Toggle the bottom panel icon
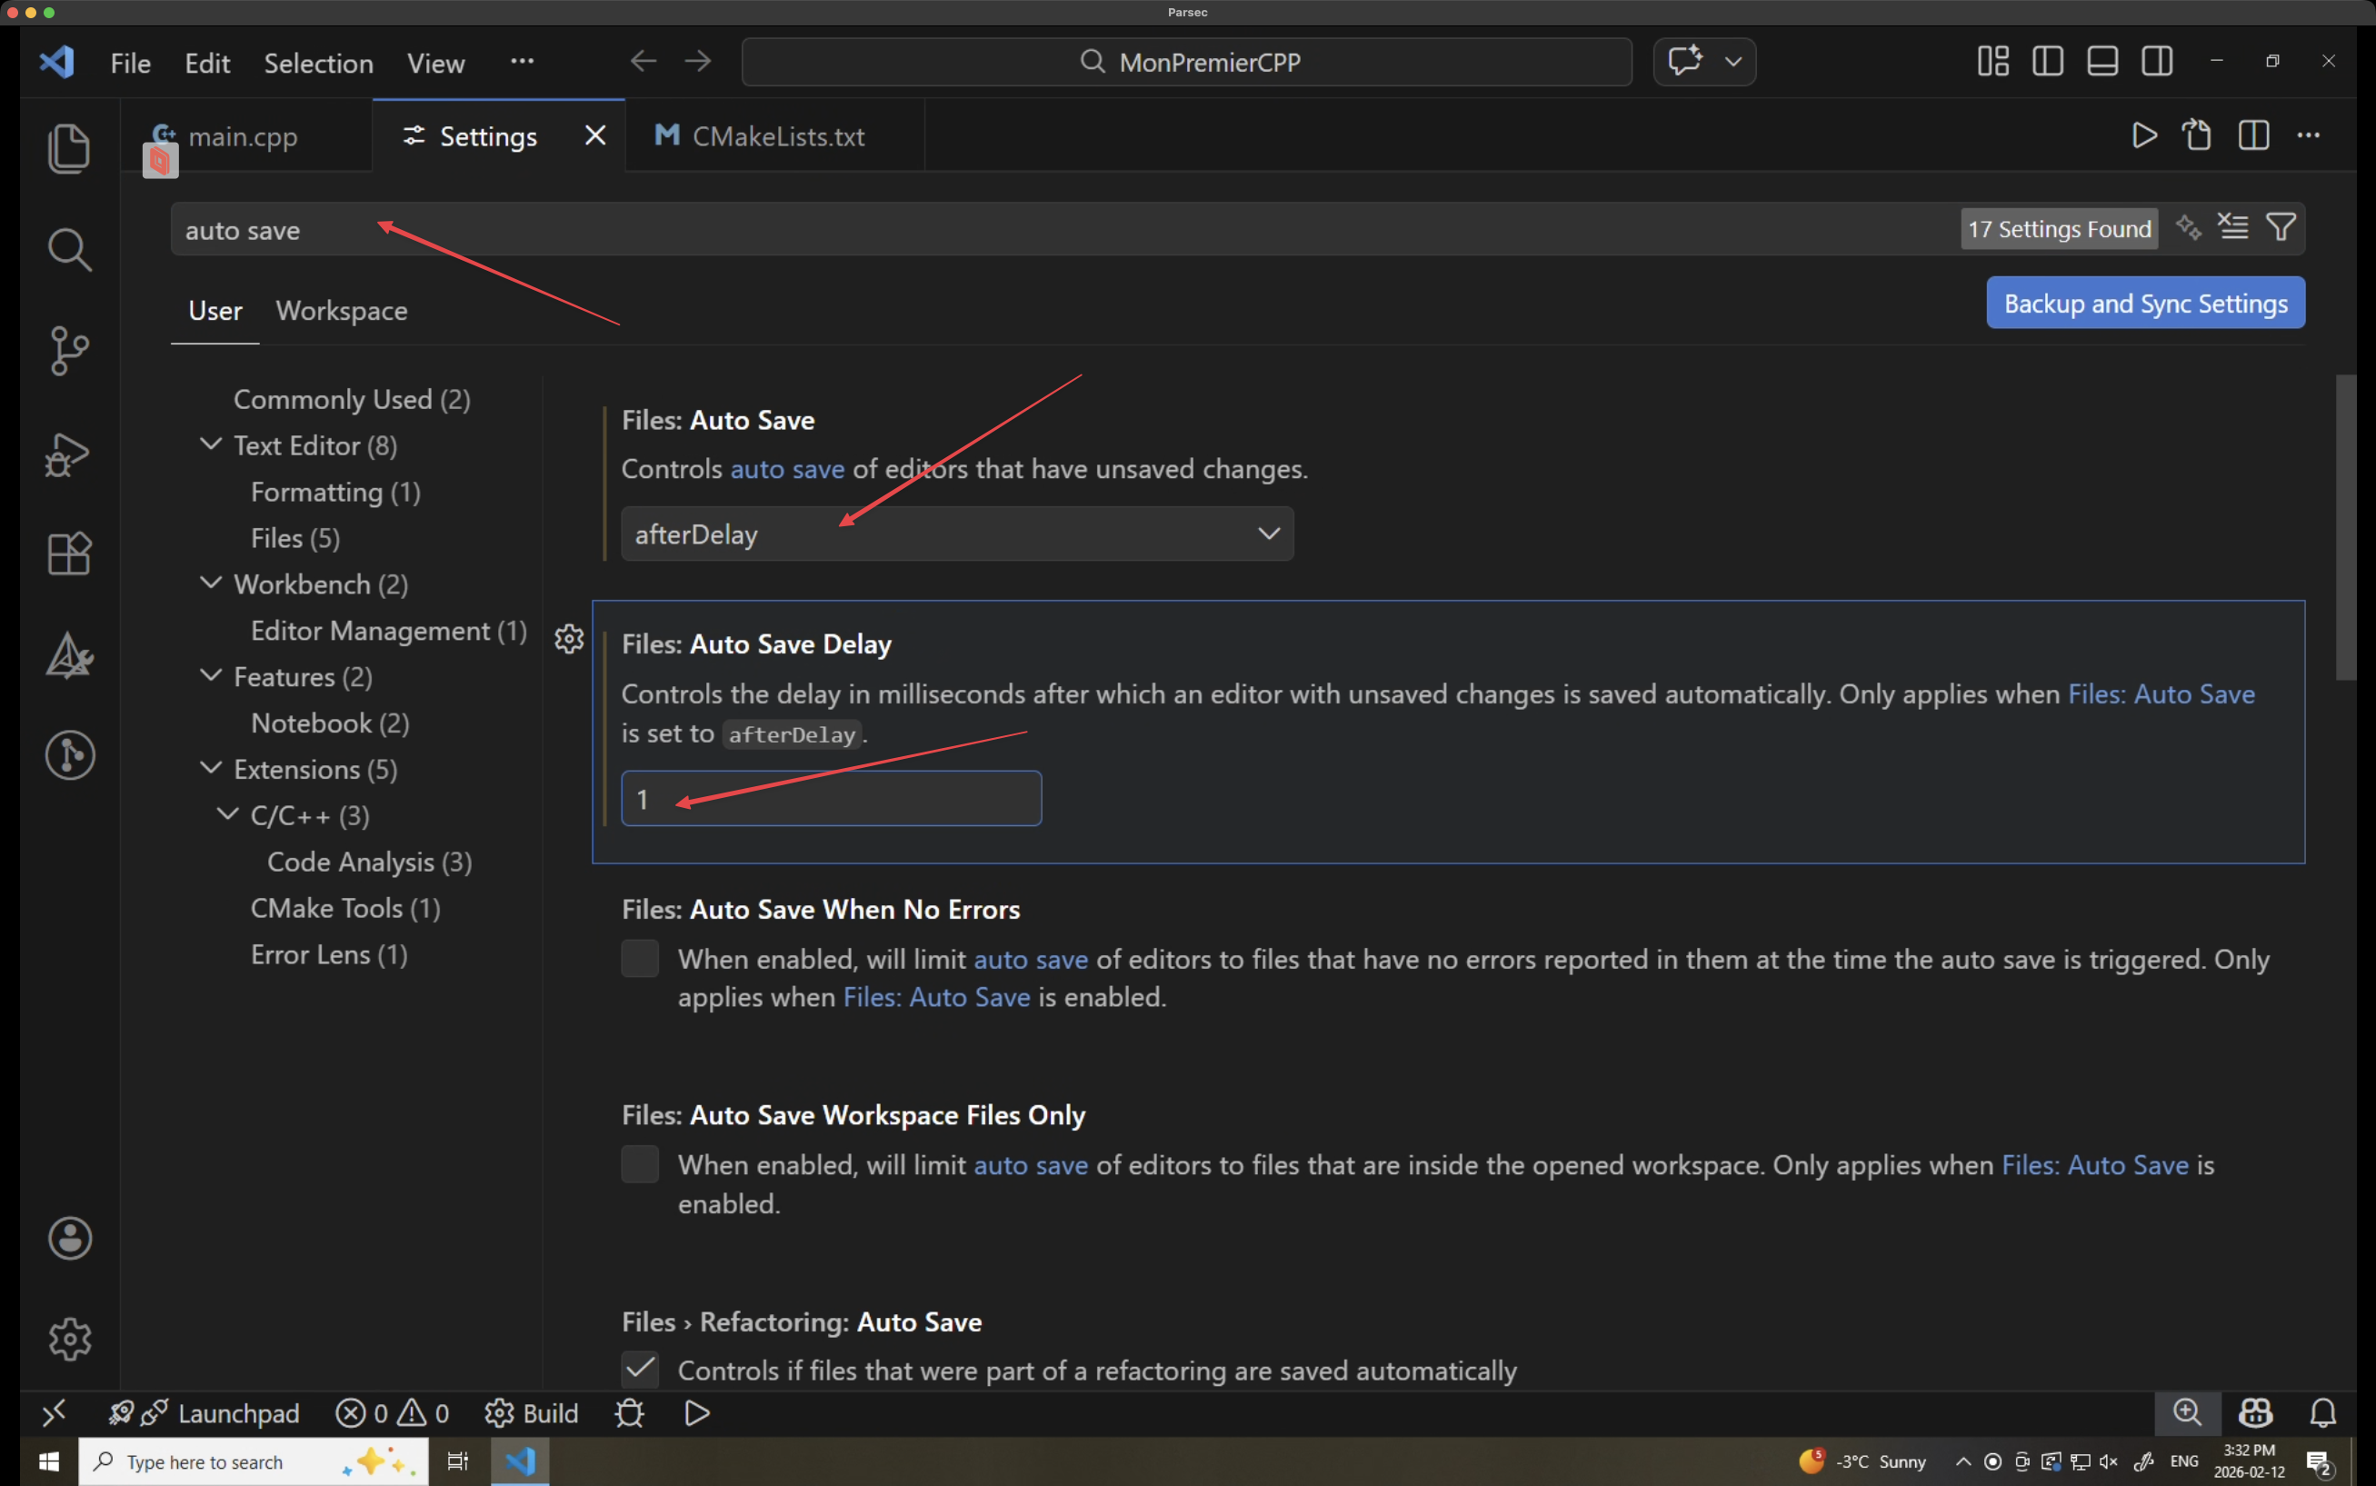 point(2101,61)
